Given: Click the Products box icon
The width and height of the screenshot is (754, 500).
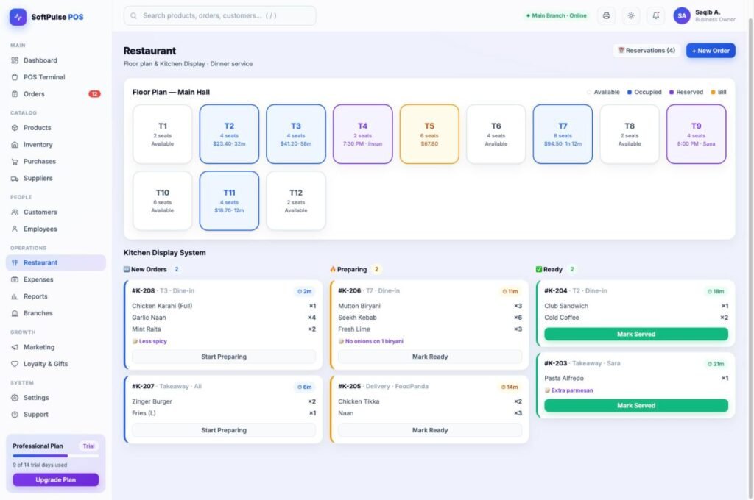Looking at the screenshot, I should tap(15, 128).
